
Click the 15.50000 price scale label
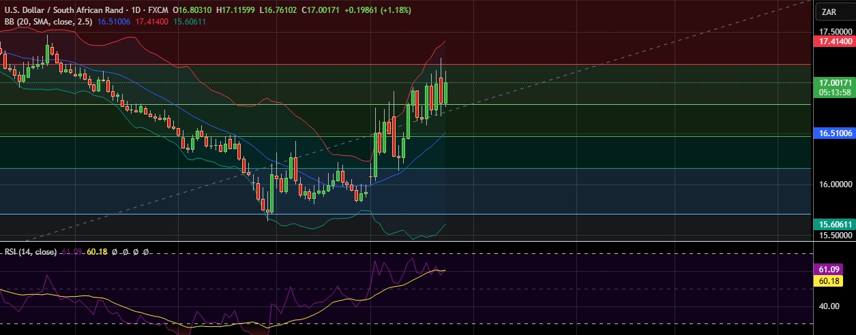coord(836,235)
